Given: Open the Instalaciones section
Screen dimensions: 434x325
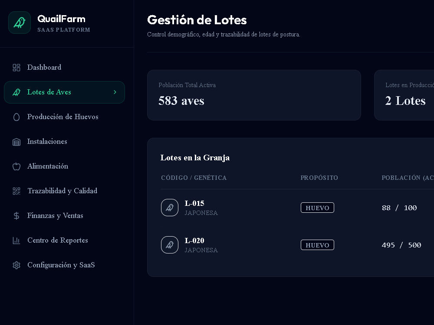Looking at the screenshot, I should [64, 142].
